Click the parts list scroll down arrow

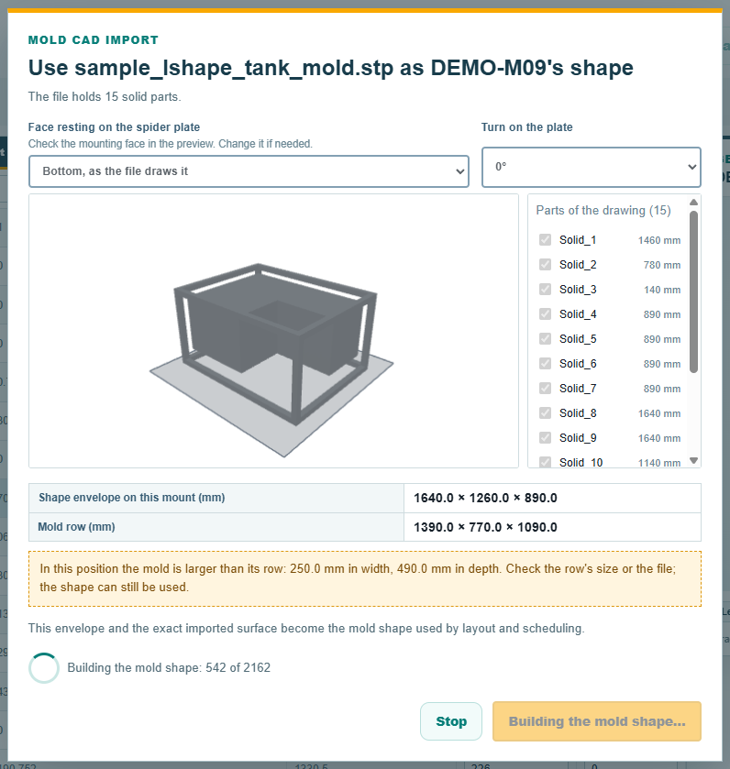pyautogui.click(x=693, y=460)
